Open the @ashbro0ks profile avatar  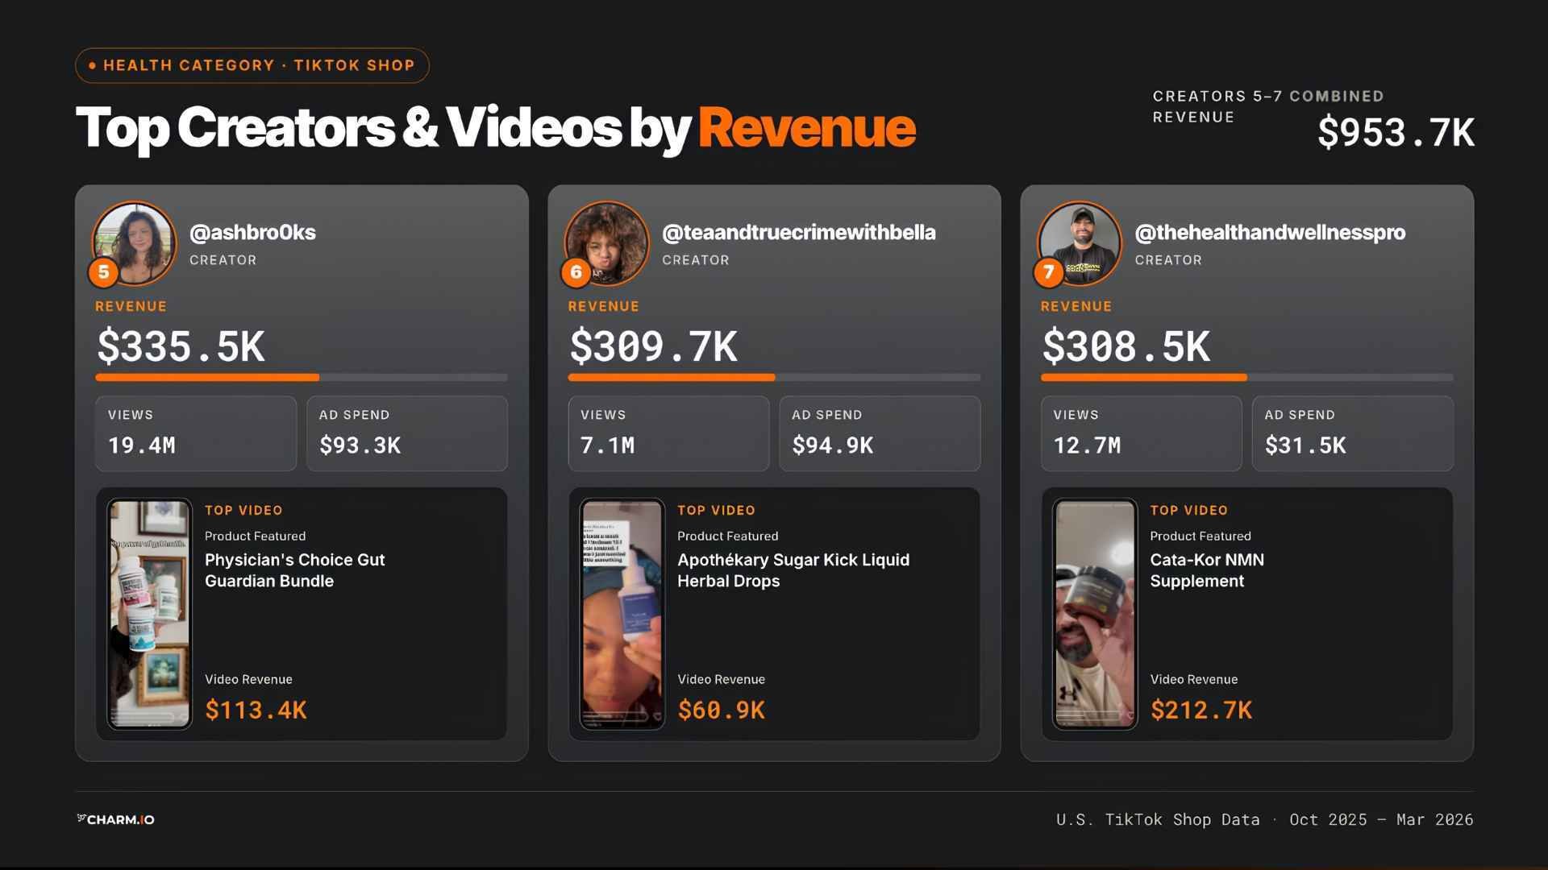click(134, 243)
